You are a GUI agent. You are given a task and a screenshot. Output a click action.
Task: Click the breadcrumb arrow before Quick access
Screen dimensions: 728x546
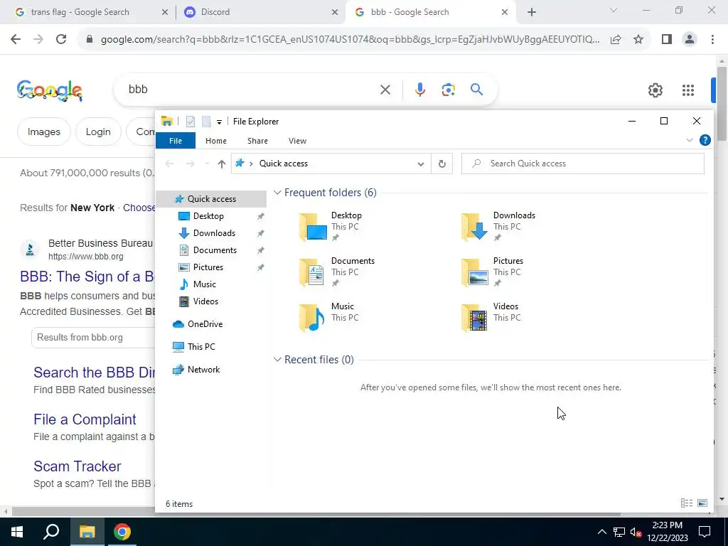click(251, 164)
